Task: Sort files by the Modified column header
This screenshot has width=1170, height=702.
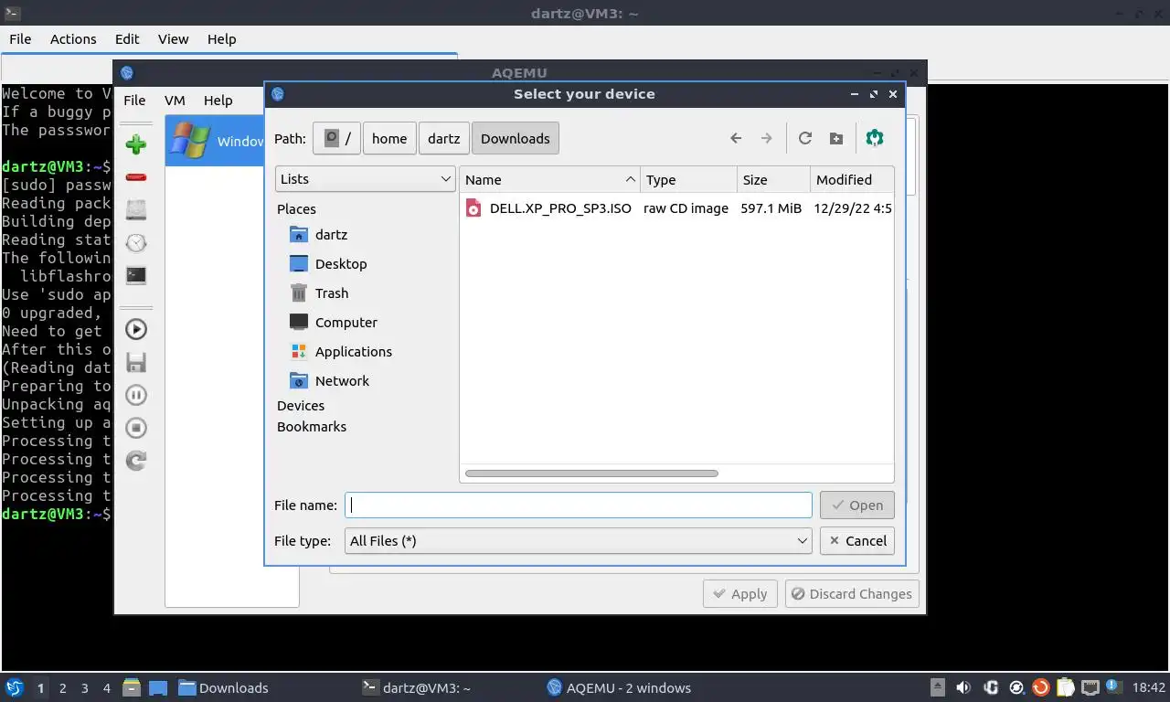Action: [x=852, y=179]
